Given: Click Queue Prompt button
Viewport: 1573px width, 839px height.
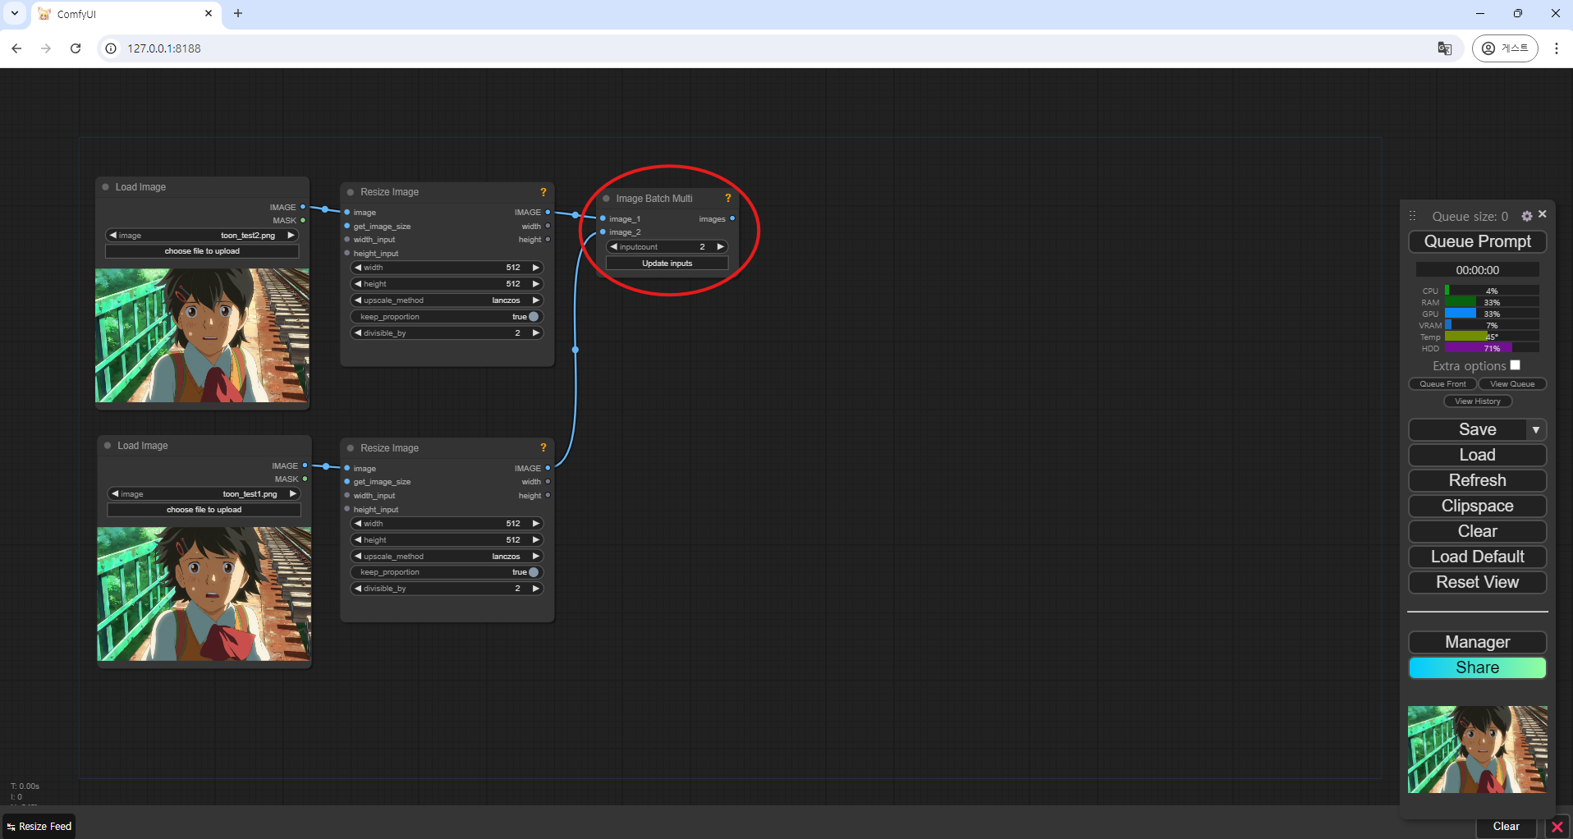Looking at the screenshot, I should coord(1477,241).
